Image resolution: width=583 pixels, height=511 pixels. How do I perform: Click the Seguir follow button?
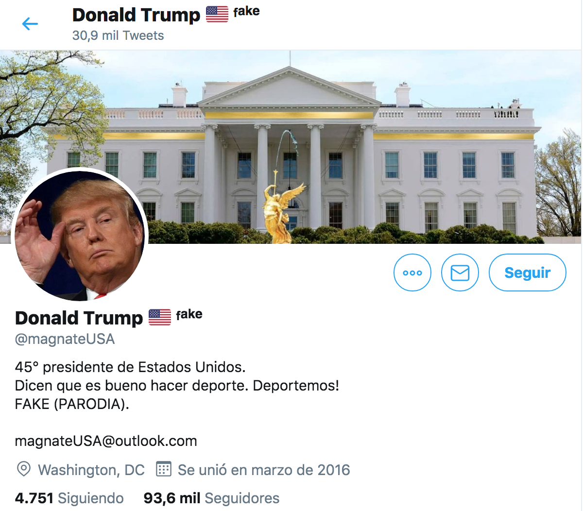pyautogui.click(x=528, y=273)
